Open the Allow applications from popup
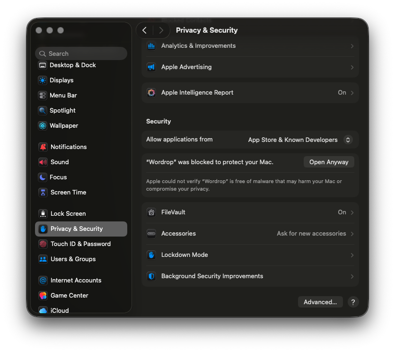Screen dimensions: 395x352 (x=300, y=140)
